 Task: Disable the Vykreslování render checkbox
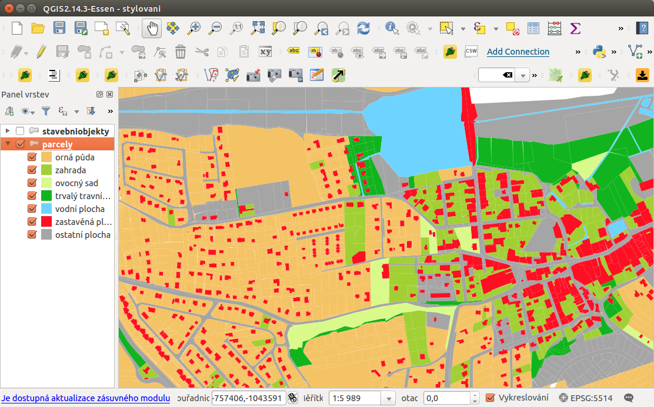(490, 398)
